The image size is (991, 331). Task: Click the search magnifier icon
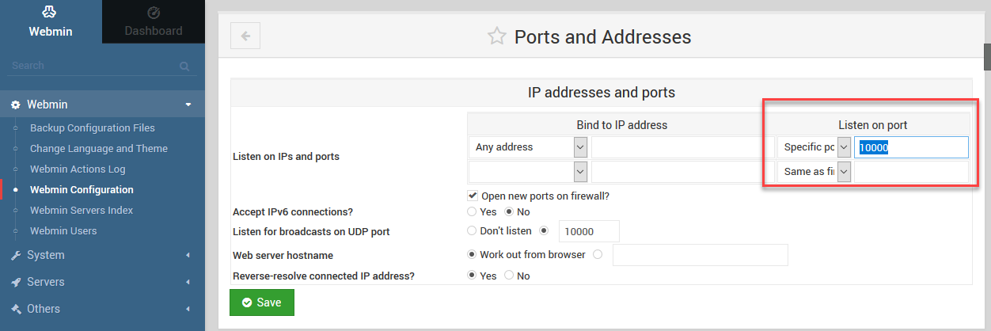[184, 67]
